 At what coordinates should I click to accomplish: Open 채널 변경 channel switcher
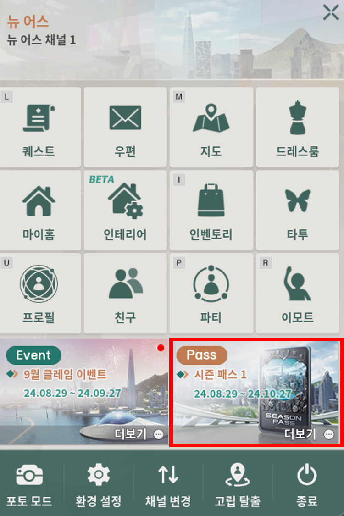168,484
